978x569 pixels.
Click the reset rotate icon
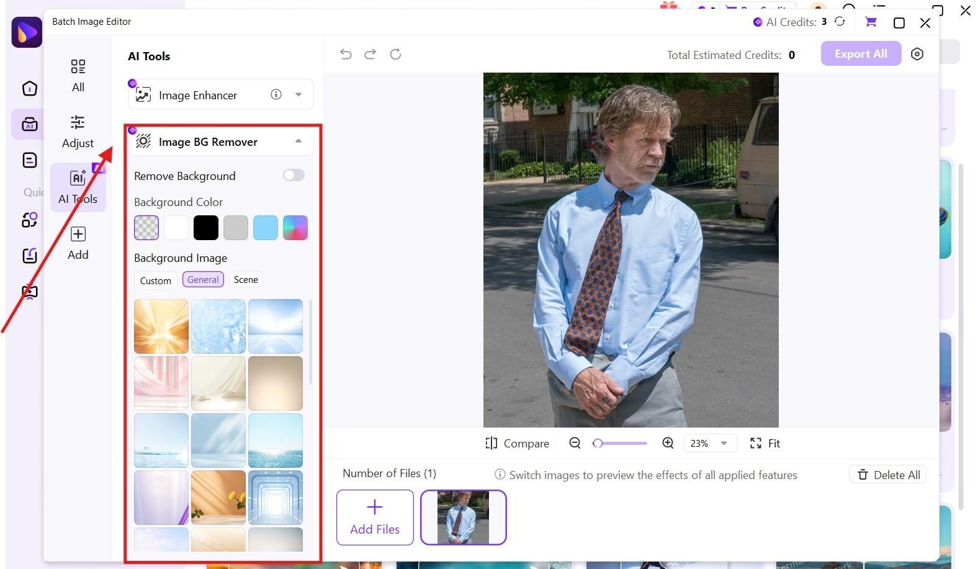(395, 54)
